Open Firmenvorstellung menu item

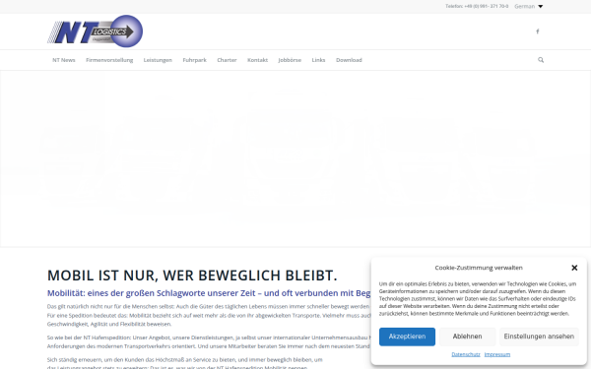109,60
